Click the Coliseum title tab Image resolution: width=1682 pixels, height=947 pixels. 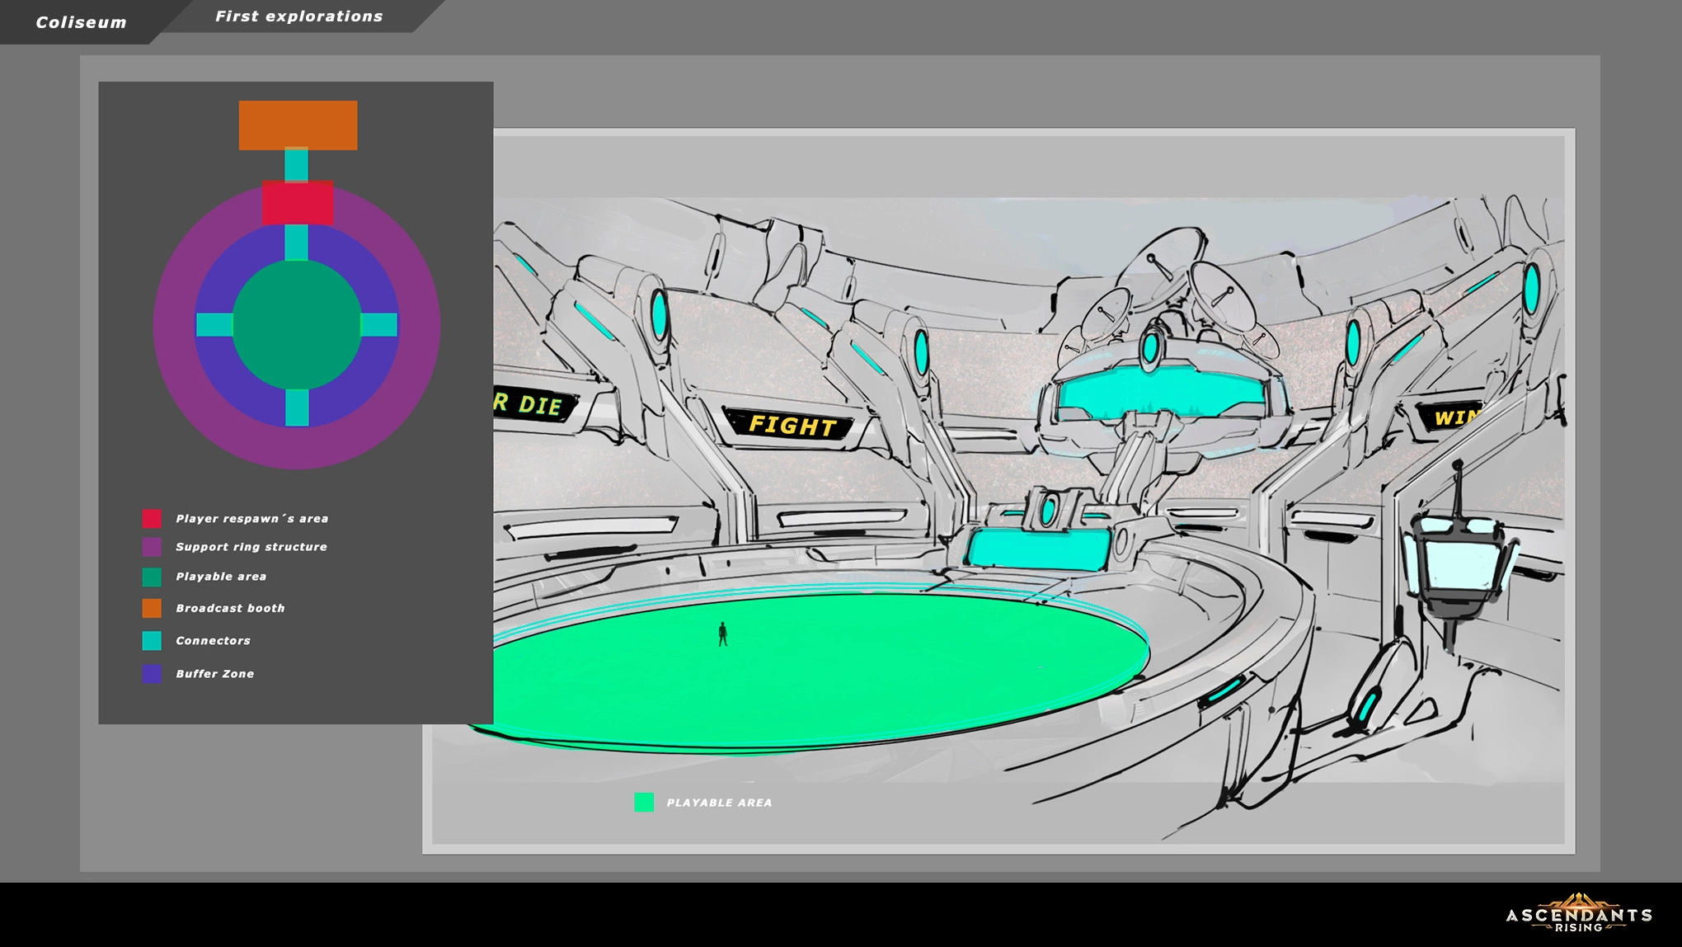pyautogui.click(x=81, y=22)
